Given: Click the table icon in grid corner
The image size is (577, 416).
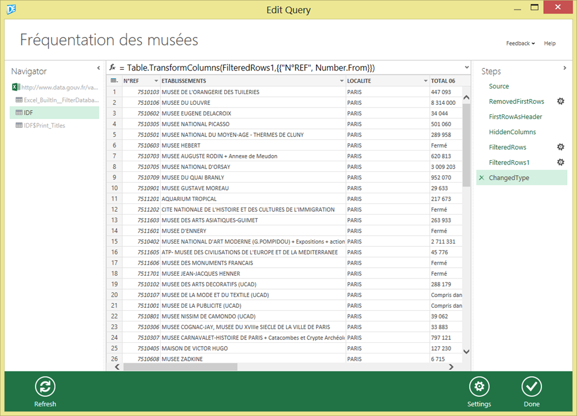Looking at the screenshot, I should [x=114, y=81].
